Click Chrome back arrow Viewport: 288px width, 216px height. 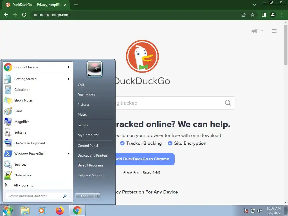(6, 15)
